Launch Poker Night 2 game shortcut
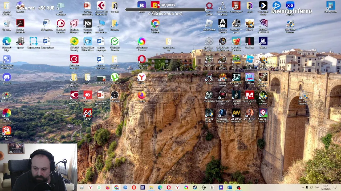 (x=236, y=7)
